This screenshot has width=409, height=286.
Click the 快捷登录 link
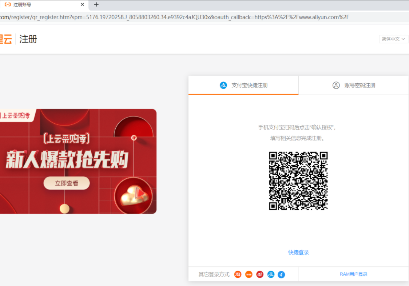pos(298,252)
